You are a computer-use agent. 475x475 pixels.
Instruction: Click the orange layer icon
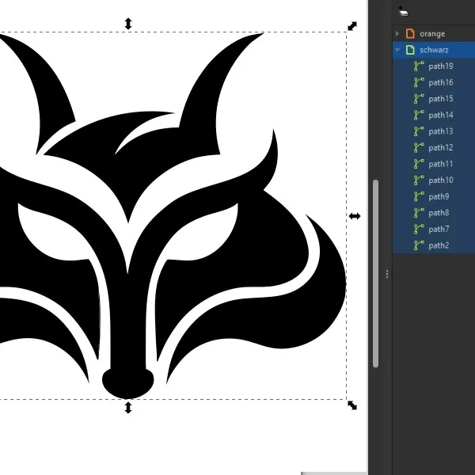coord(410,34)
